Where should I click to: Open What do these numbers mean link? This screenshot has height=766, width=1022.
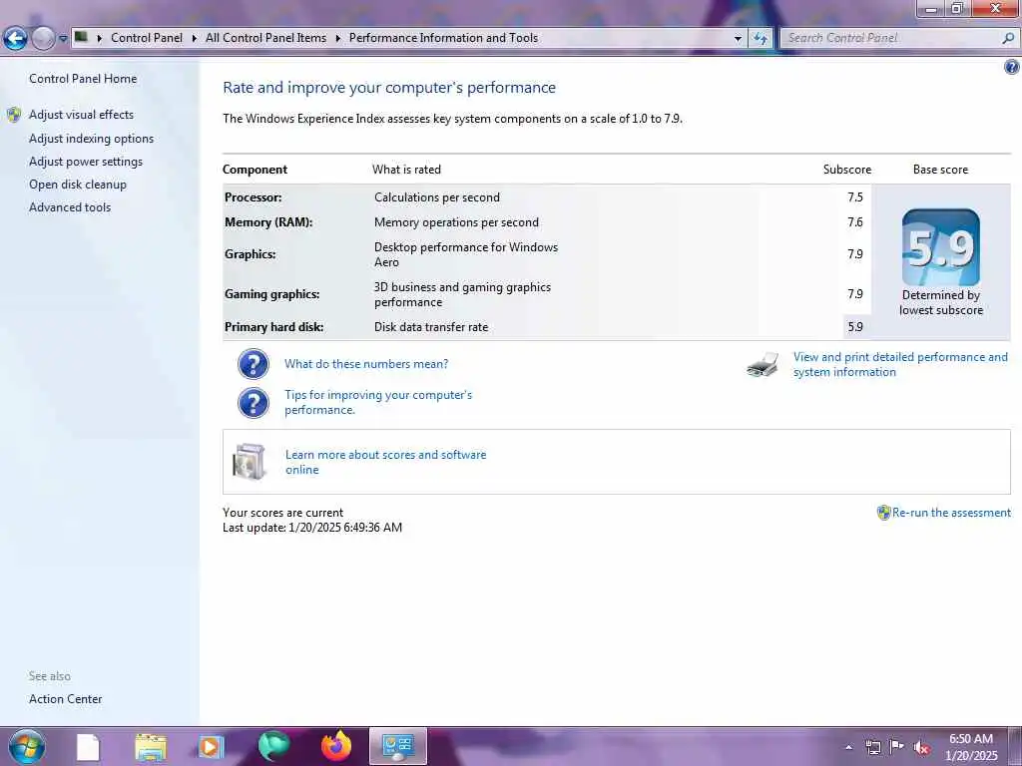(366, 363)
